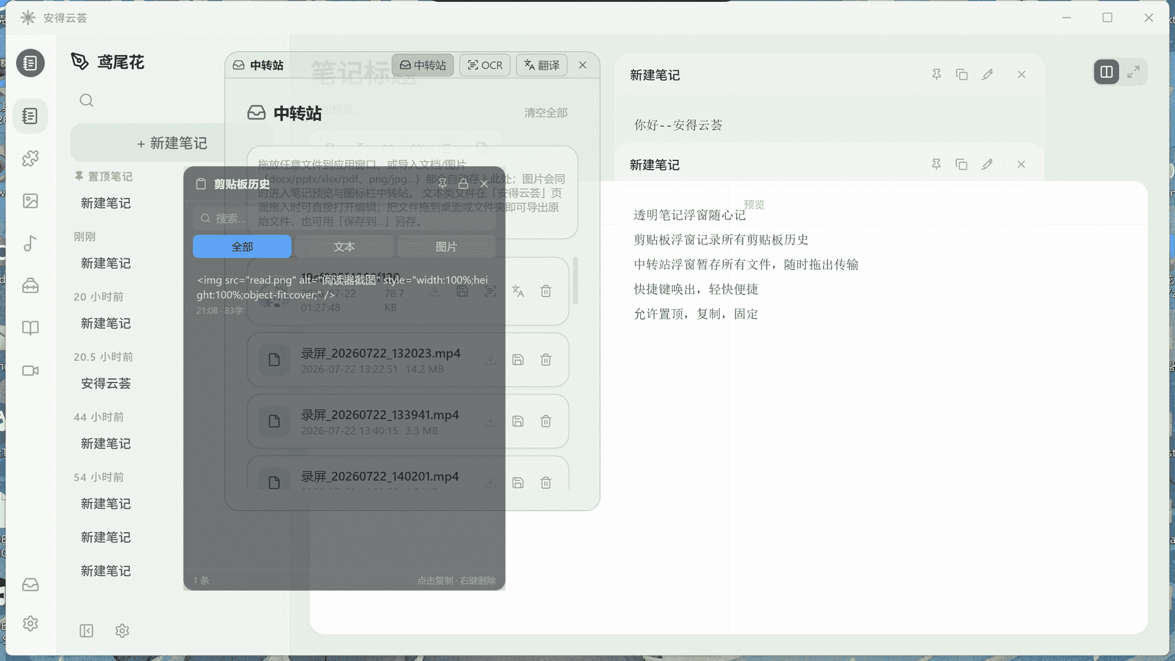Image resolution: width=1175 pixels, height=661 pixels.
Task: Click the line 快捷键唤出，轻快便捷
Action: 696,289
